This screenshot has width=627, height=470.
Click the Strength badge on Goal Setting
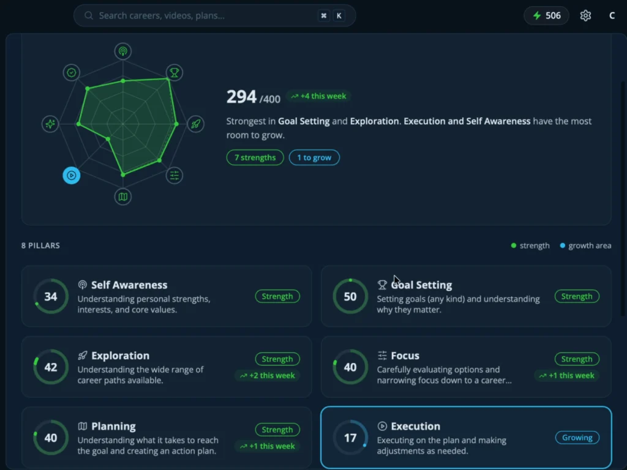(577, 296)
